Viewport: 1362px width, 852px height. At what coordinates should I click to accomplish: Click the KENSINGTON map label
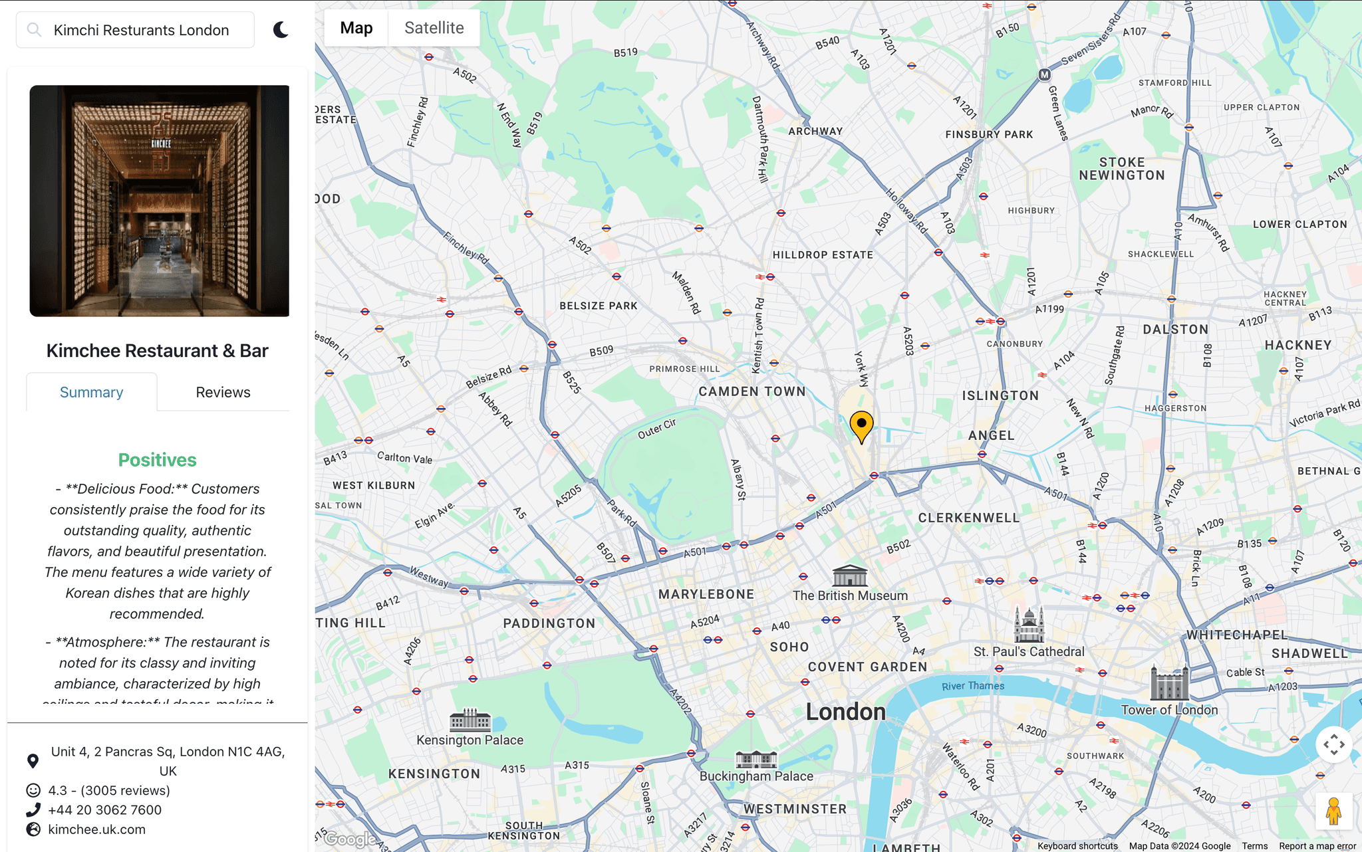pyautogui.click(x=434, y=774)
